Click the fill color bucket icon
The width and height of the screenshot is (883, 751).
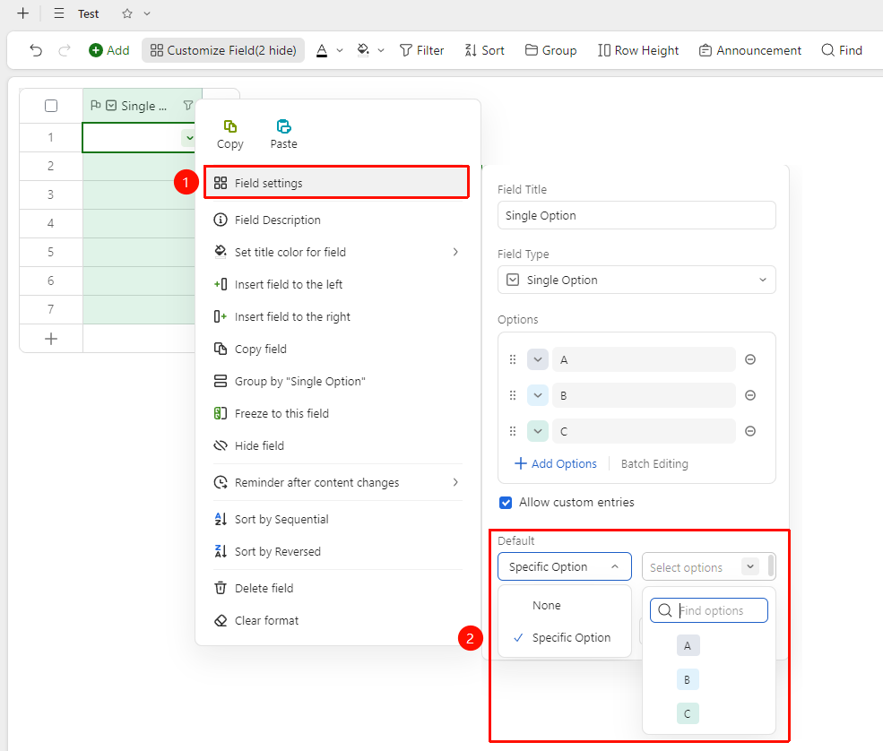coord(363,51)
